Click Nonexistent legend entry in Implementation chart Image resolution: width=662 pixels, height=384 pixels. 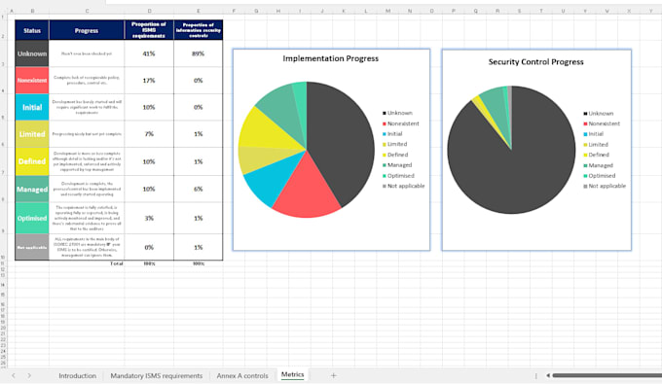point(401,123)
